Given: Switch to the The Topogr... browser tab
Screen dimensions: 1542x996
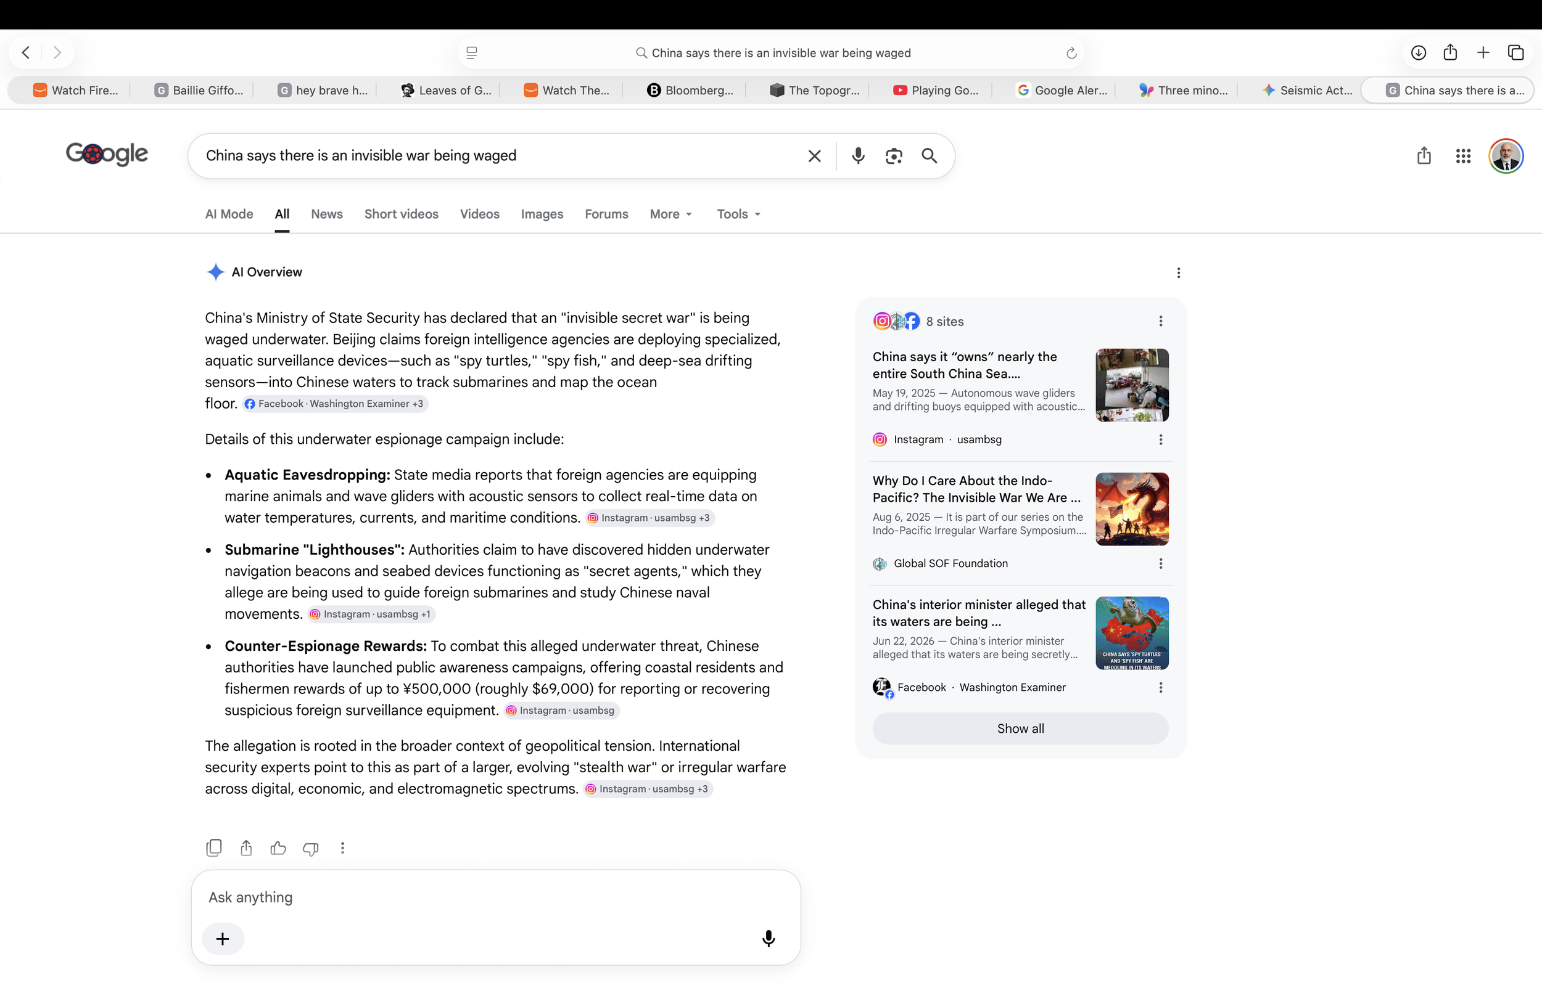Looking at the screenshot, I should pyautogui.click(x=815, y=91).
